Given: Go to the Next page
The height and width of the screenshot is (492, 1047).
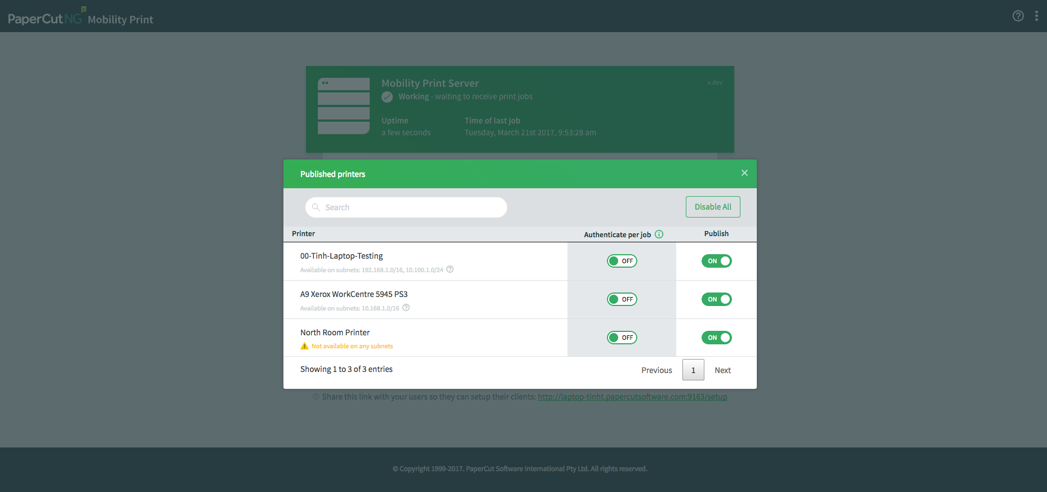Looking at the screenshot, I should click(x=722, y=370).
